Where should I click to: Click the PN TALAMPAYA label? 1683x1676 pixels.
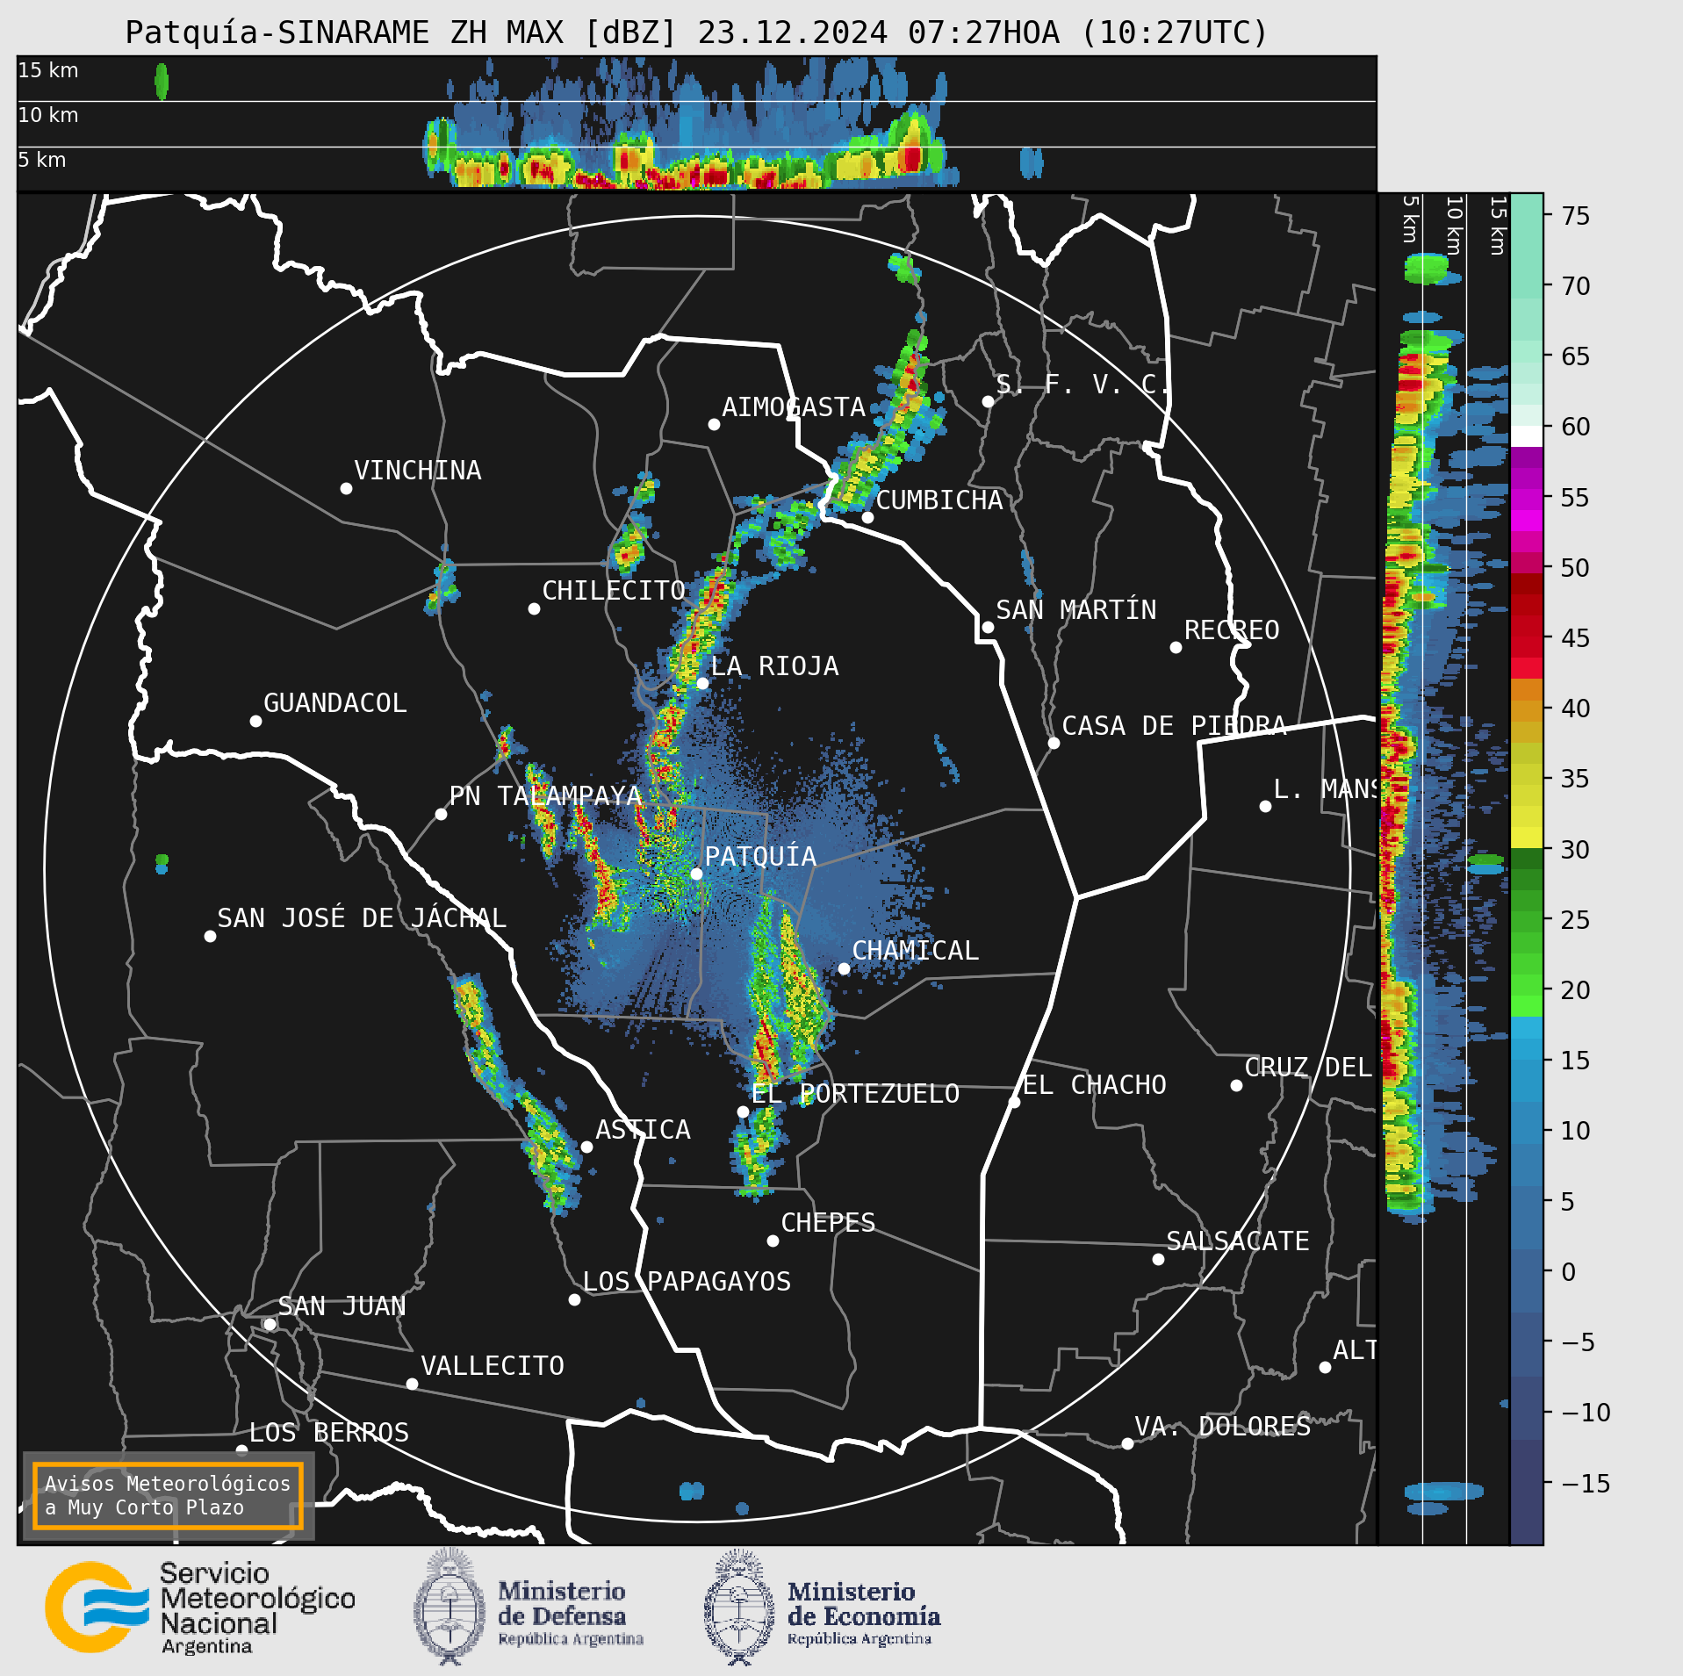tap(545, 796)
